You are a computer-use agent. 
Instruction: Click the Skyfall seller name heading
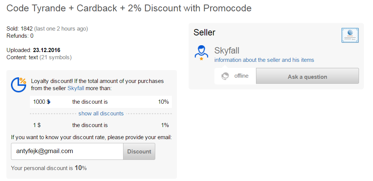pyautogui.click(x=227, y=51)
